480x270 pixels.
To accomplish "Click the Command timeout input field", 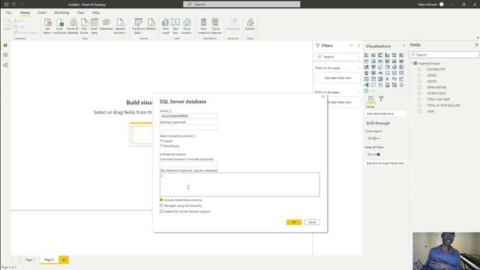I will pos(188,164).
